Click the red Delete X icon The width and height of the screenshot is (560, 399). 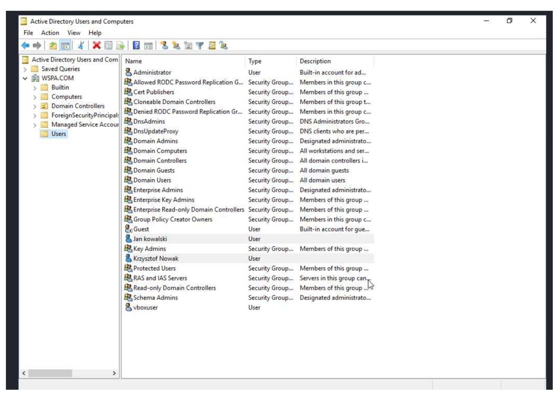(x=96, y=46)
